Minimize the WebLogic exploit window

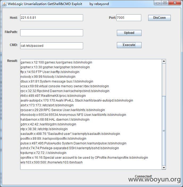click(x=158, y=3)
